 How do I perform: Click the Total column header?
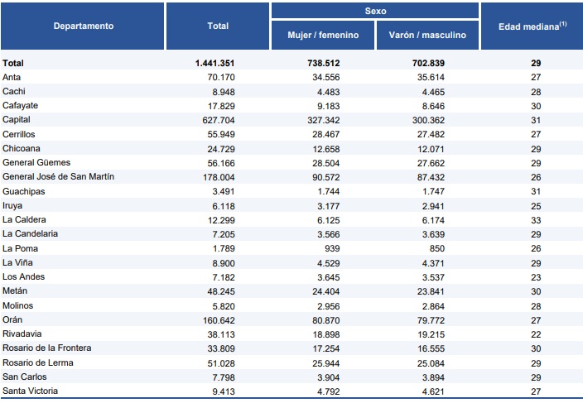click(x=218, y=26)
